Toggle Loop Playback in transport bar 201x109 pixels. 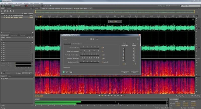coord(109,96)
